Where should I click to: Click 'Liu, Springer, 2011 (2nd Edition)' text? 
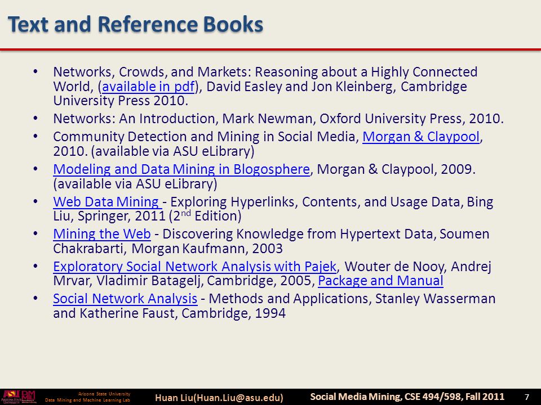tap(147, 216)
